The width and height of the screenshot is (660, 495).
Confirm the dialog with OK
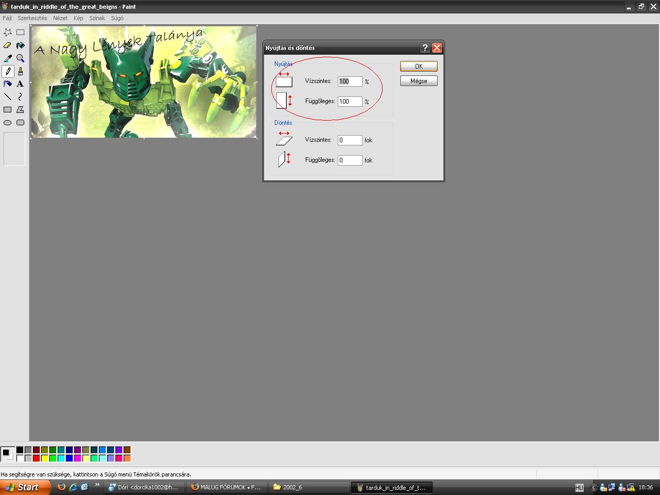(x=419, y=66)
